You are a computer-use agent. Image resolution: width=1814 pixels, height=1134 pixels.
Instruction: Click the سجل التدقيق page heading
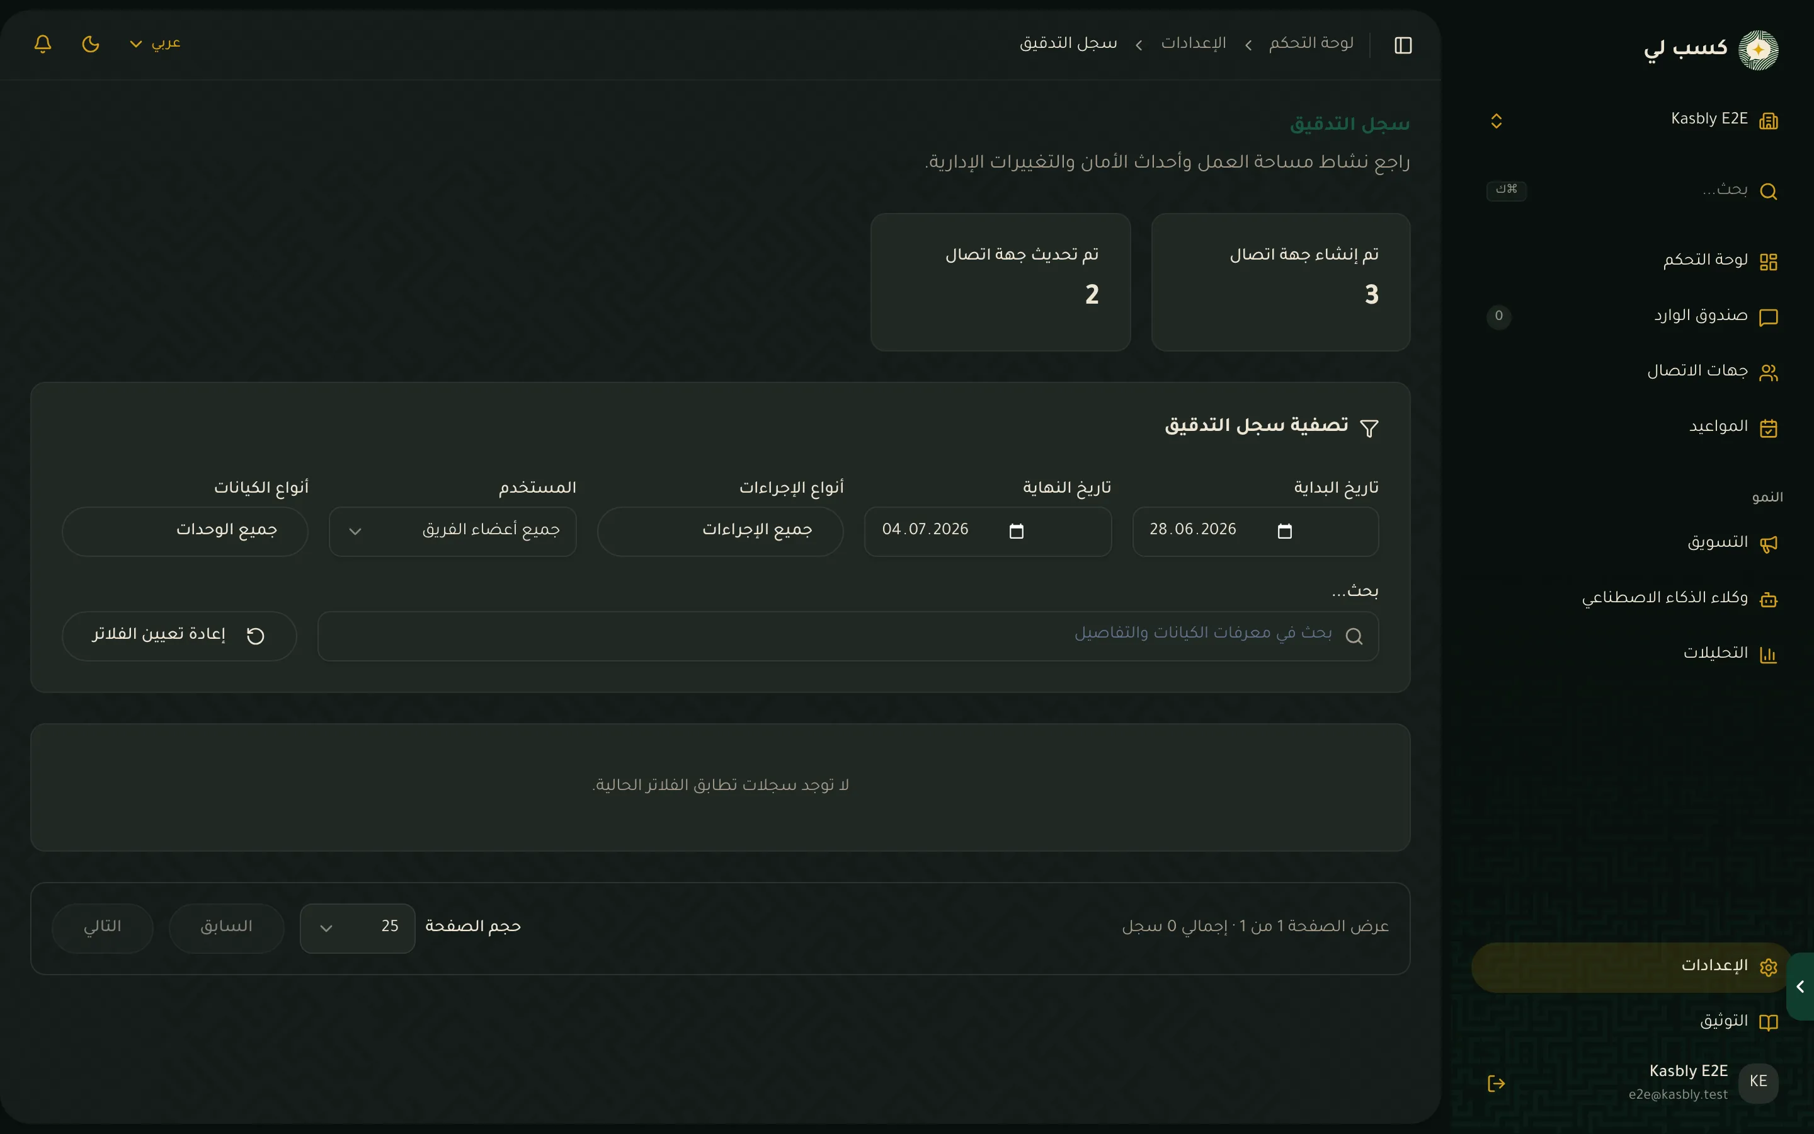[1349, 123]
